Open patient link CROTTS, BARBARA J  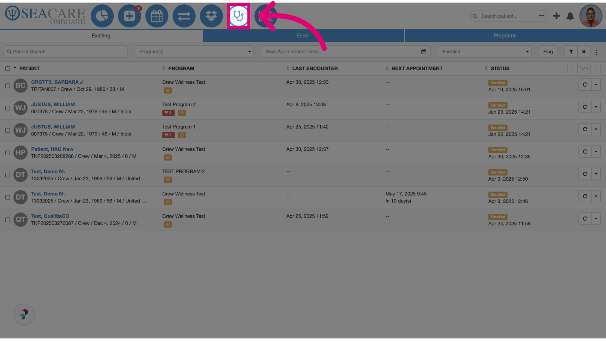(x=57, y=82)
